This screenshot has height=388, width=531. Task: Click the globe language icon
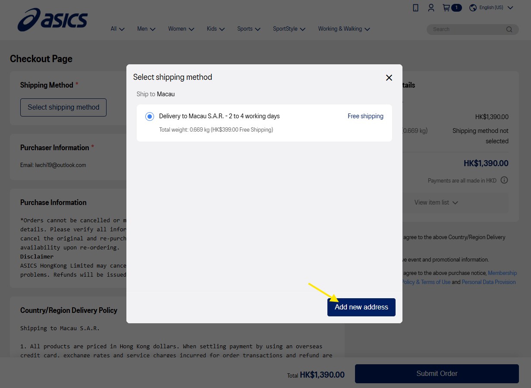tap(473, 8)
